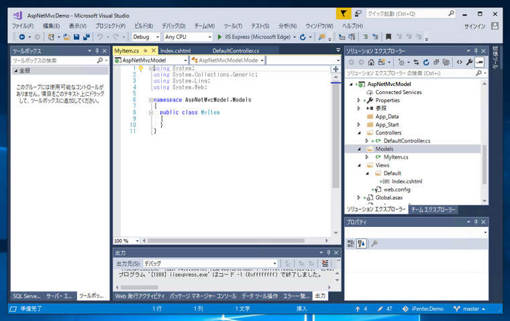Viewport: 510px width, 321px height.
Task: Switch to チーム エクスプローラー tab
Action: pyautogui.click(x=433, y=210)
